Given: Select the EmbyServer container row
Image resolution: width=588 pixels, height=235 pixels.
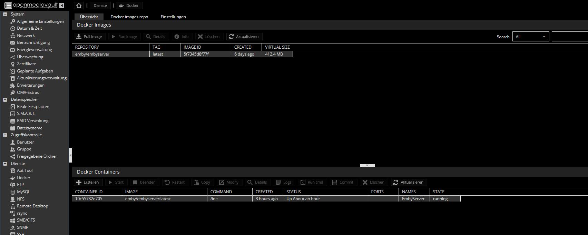Looking at the screenshot, I should click(266, 199).
